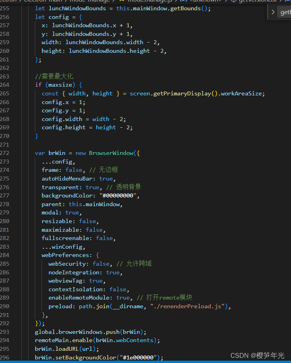Click 'lunchWindowBounds.x + 1' expression

(x=91, y=25)
